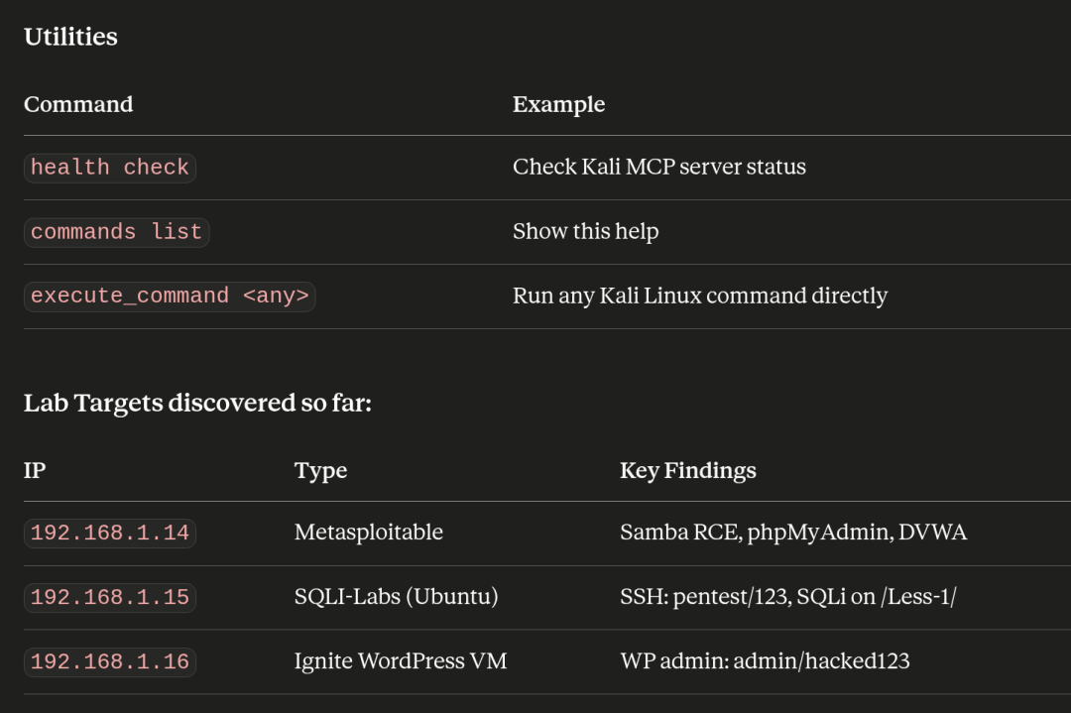The image size is (1071, 713).
Task: Click the Type column header
Action: [320, 471]
